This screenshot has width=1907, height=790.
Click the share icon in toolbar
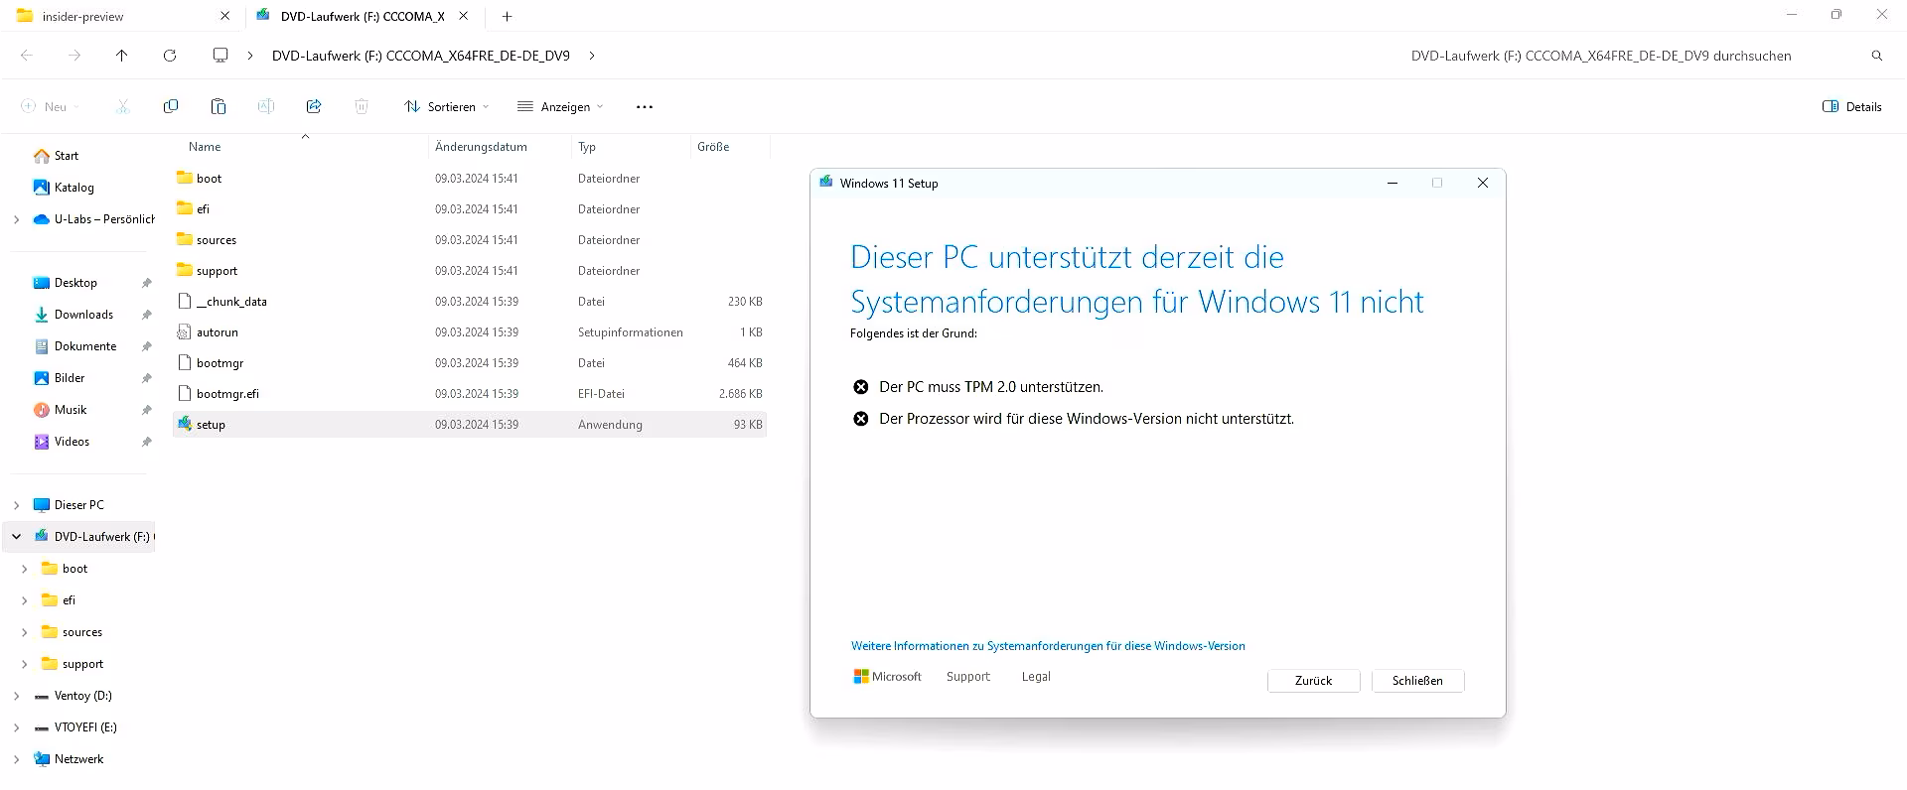pyautogui.click(x=314, y=106)
